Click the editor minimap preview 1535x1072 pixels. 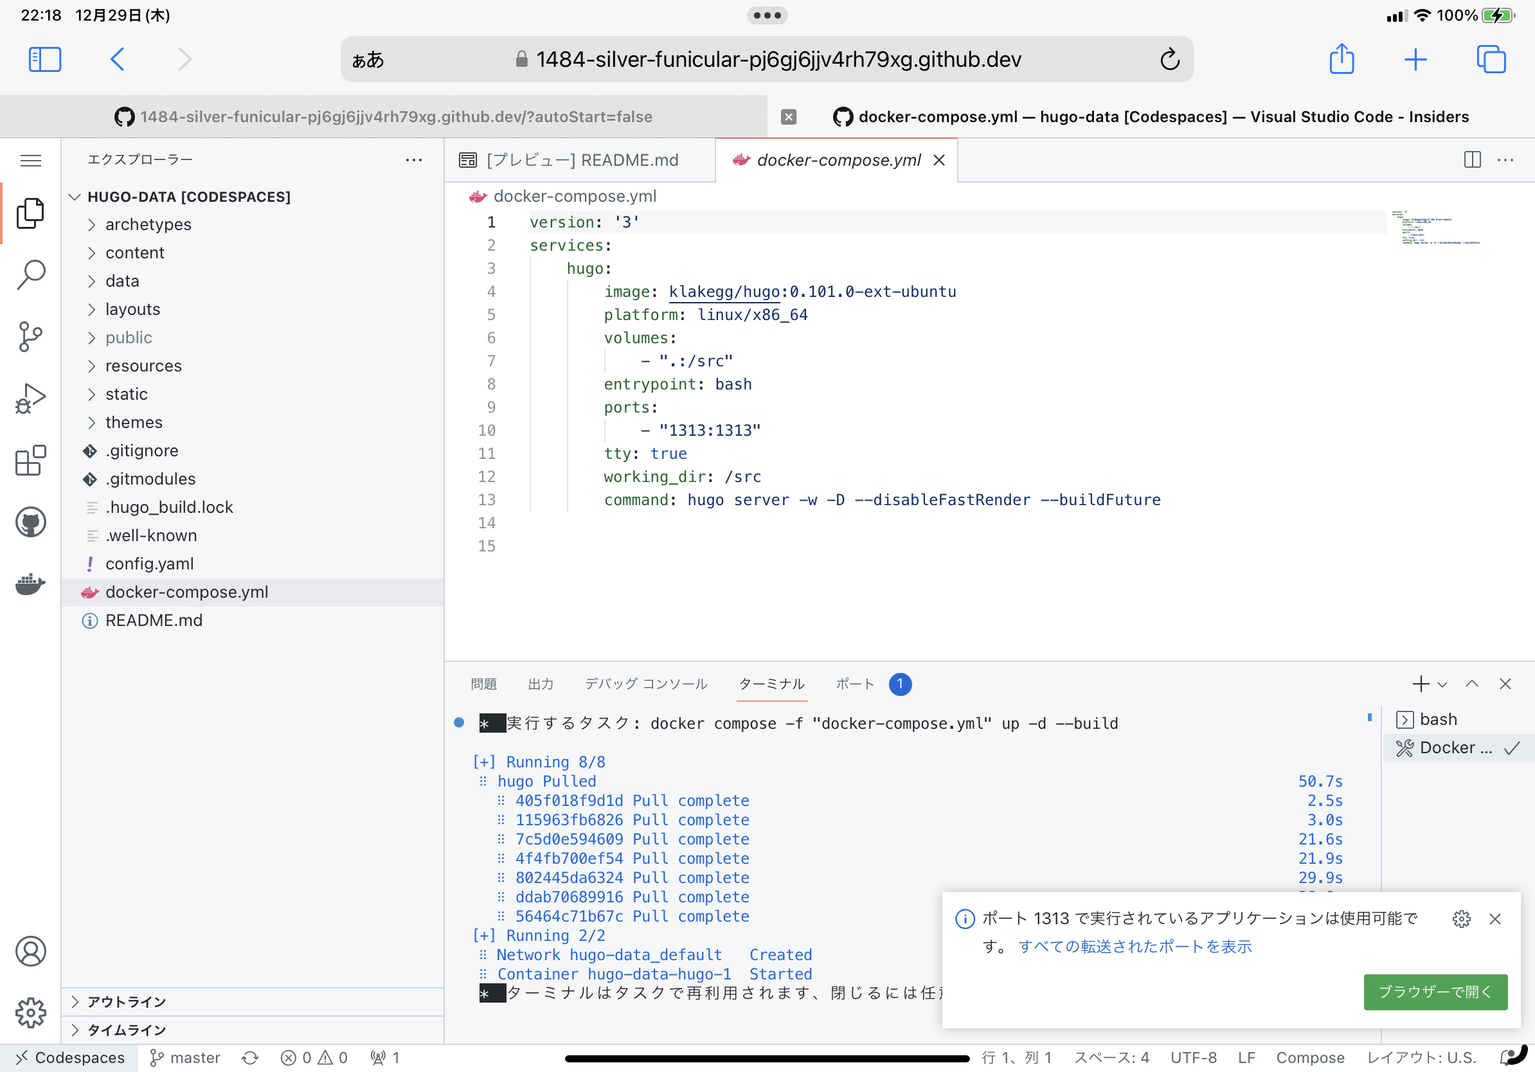[x=1434, y=228]
